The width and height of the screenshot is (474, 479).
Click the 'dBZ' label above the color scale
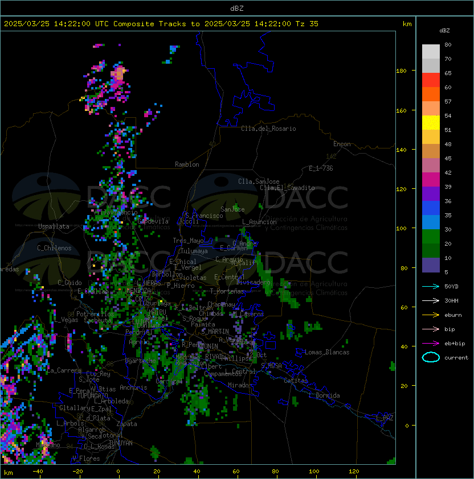(444, 31)
